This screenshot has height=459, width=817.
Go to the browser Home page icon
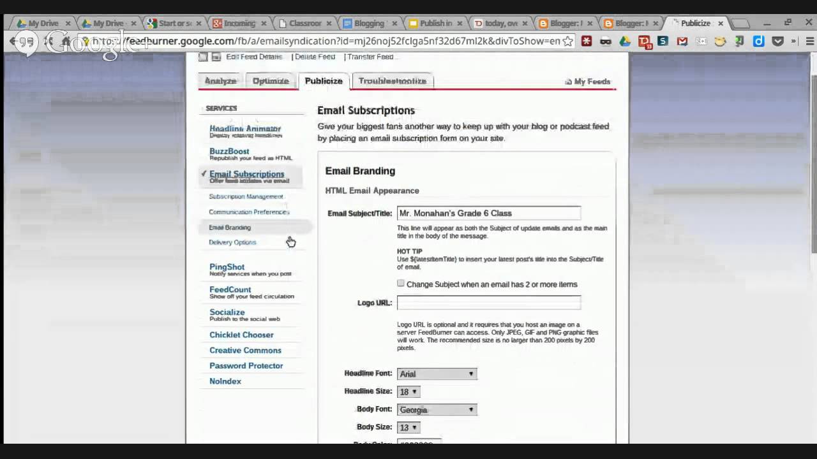pyautogui.click(x=66, y=41)
